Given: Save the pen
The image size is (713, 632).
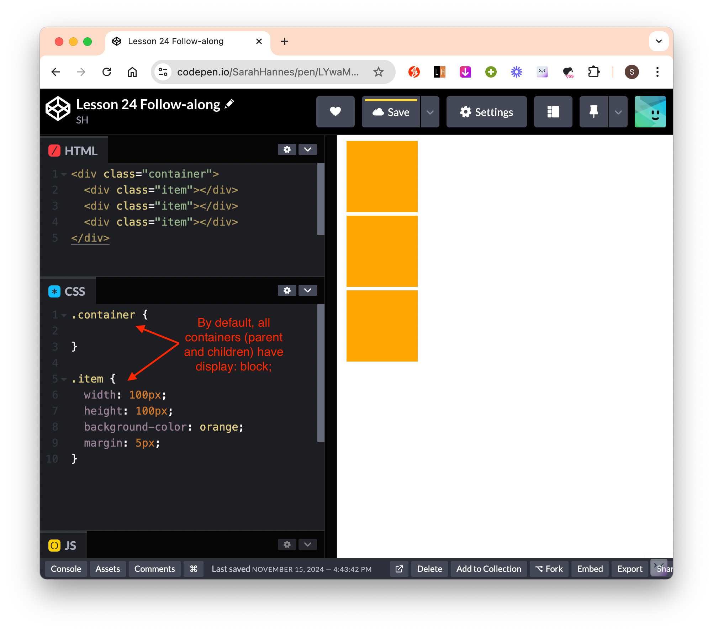Looking at the screenshot, I should coord(391,112).
